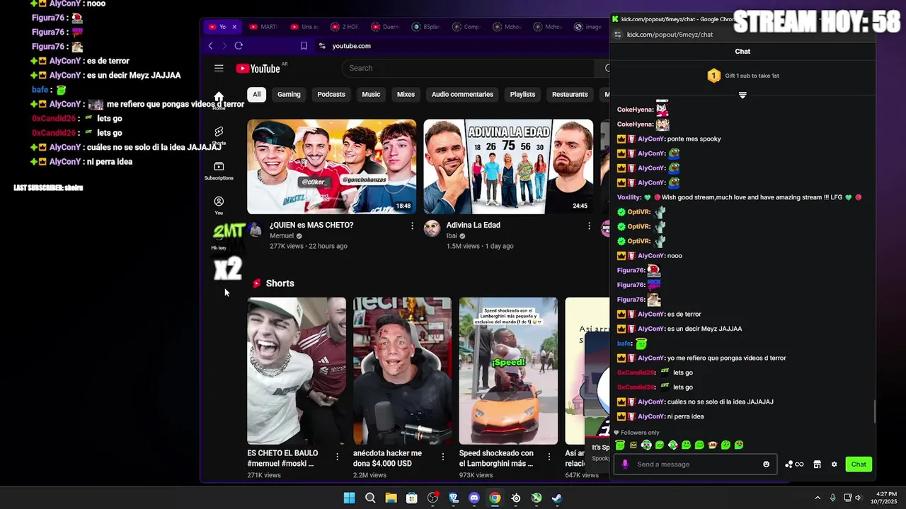Select the All filter chip

point(256,95)
